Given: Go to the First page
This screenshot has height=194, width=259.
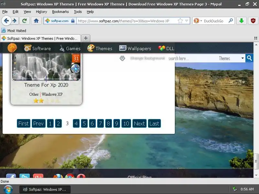Looking at the screenshot, I should [23, 124].
